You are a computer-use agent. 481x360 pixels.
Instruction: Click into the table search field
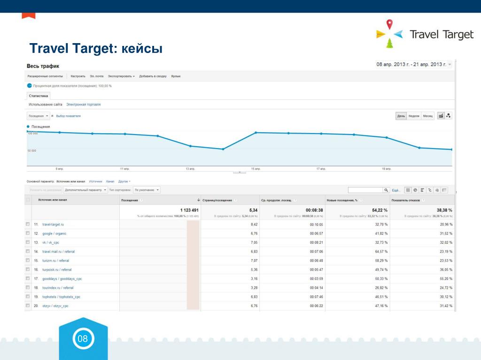pos(365,190)
